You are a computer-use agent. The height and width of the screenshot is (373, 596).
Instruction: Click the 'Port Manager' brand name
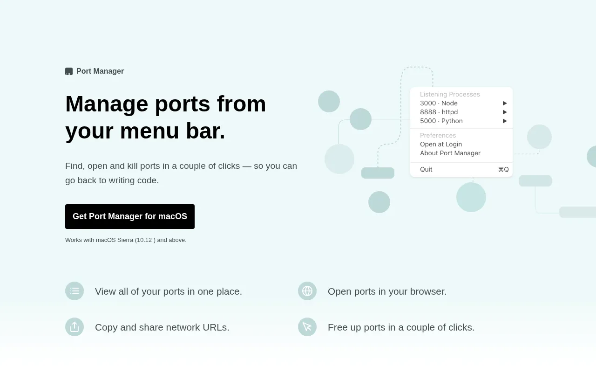100,71
